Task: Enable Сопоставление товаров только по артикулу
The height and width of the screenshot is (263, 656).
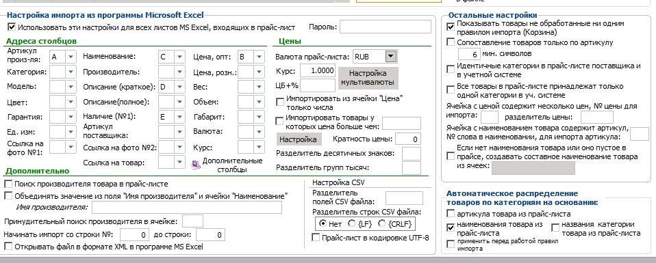Action: click(451, 42)
